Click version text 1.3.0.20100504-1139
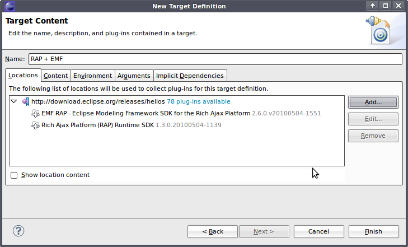Screen dimensions: 408x247 point(189,125)
